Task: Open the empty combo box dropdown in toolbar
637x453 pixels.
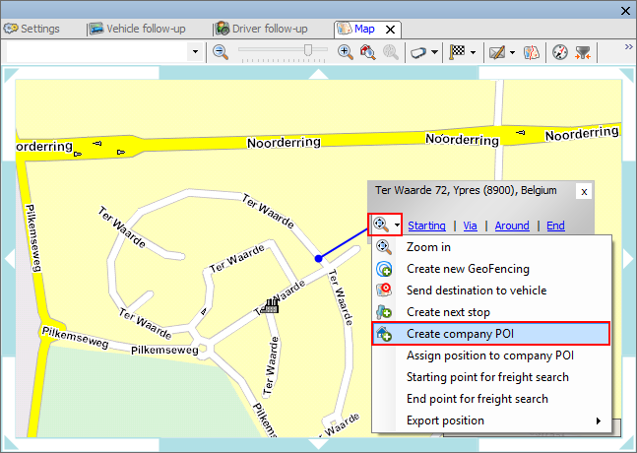Action: [194, 51]
